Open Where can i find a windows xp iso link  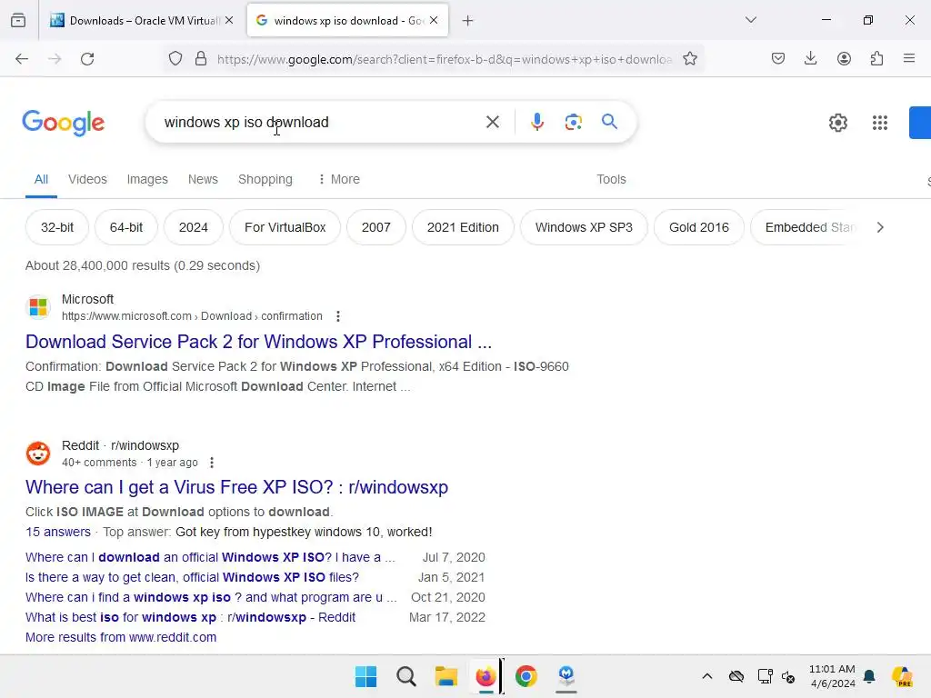click(211, 597)
